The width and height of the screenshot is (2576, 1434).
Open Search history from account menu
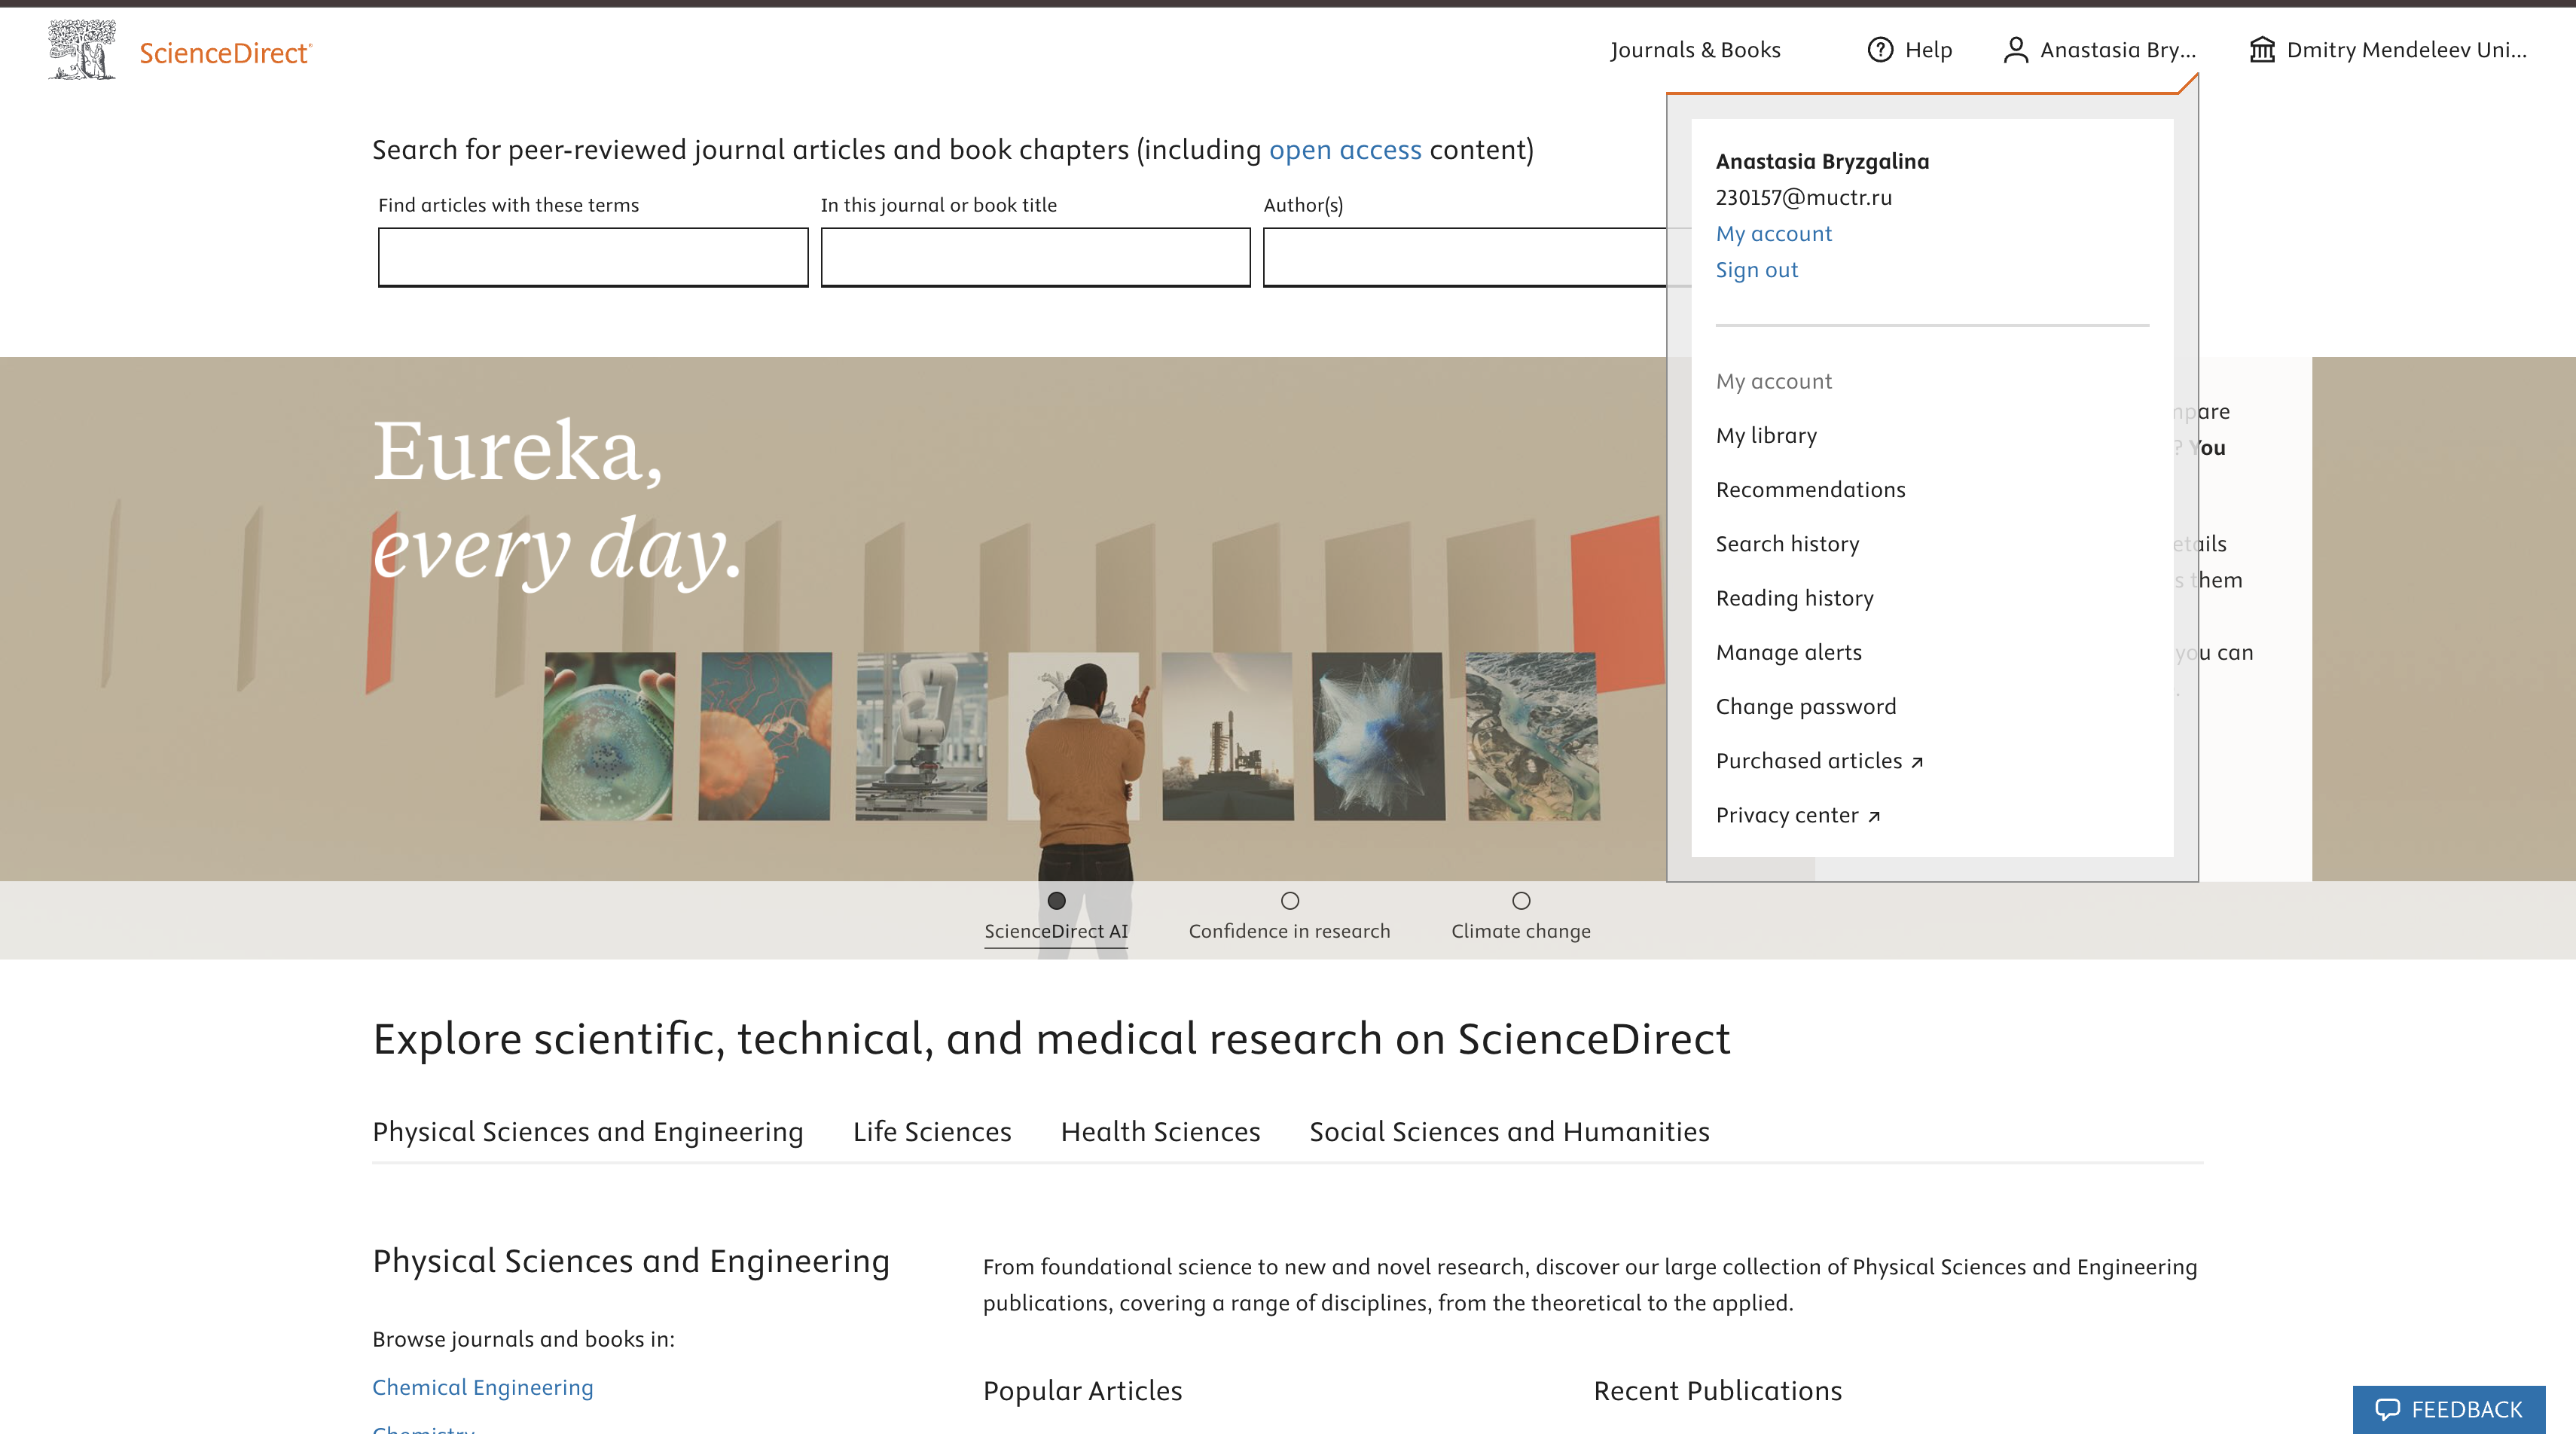pos(1787,544)
